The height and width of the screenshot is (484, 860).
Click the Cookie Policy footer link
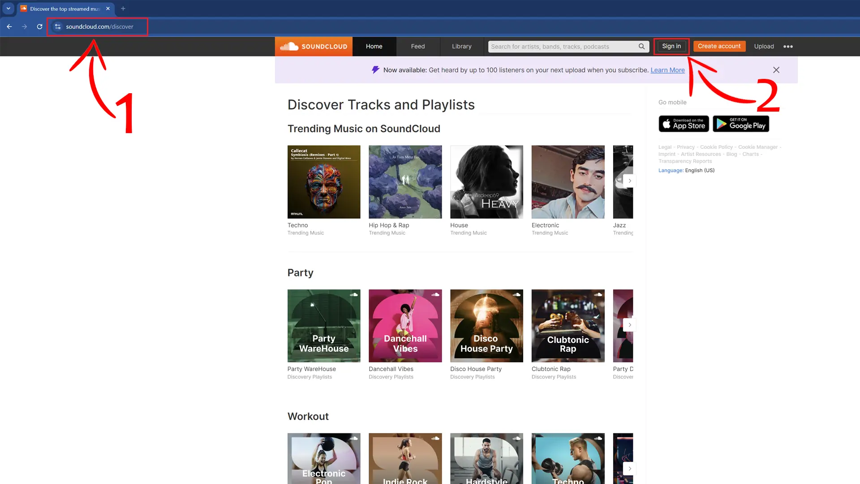click(x=716, y=147)
